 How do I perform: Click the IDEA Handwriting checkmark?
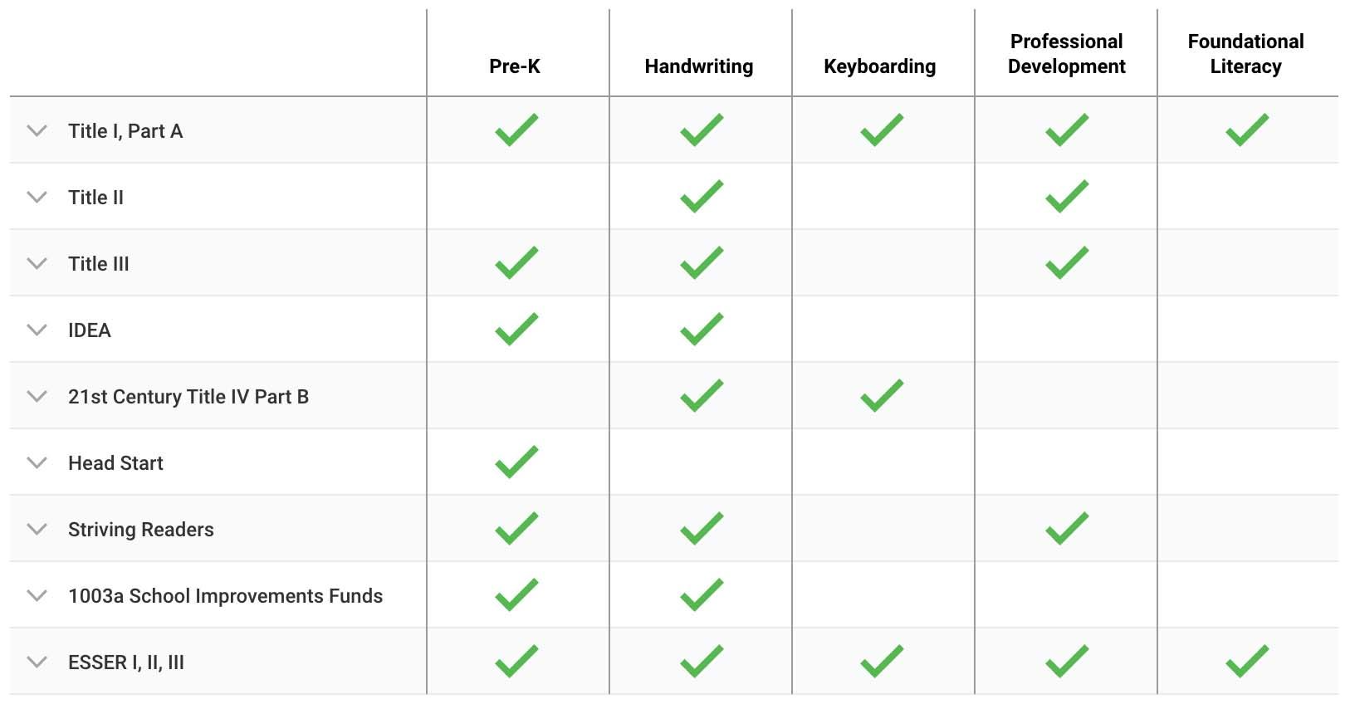coord(702,330)
